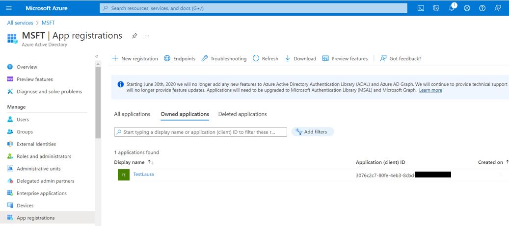
Task: Click the Devices icon in sidebar
Action: [x=10, y=205]
